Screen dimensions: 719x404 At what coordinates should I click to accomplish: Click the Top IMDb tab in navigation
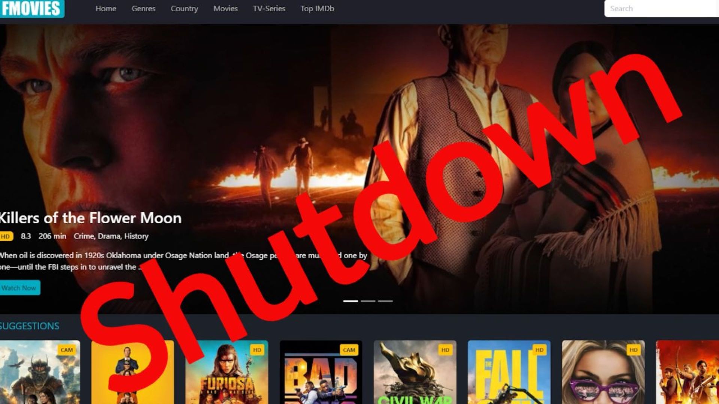(x=316, y=9)
